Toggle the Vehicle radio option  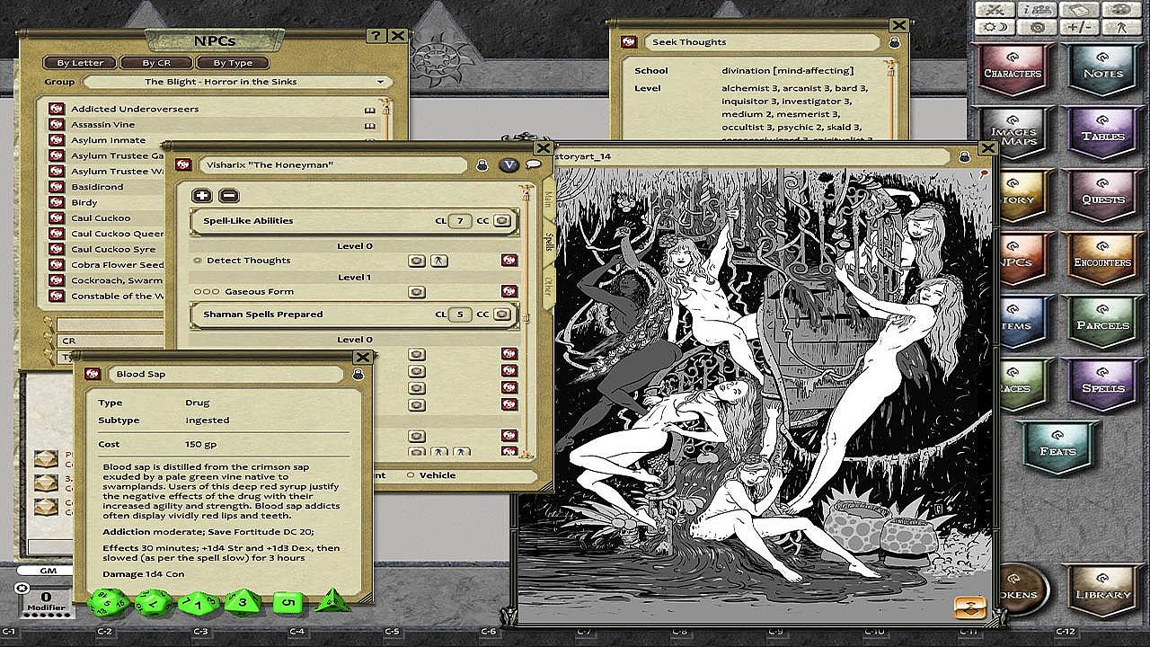(411, 475)
